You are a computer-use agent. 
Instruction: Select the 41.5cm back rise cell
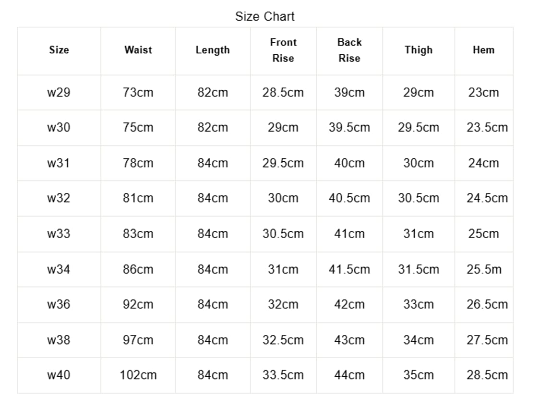coord(349,269)
